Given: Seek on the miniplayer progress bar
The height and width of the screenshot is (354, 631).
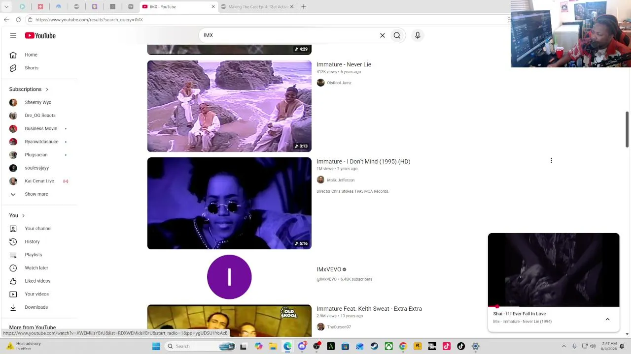Looking at the screenshot, I should tap(554, 306).
